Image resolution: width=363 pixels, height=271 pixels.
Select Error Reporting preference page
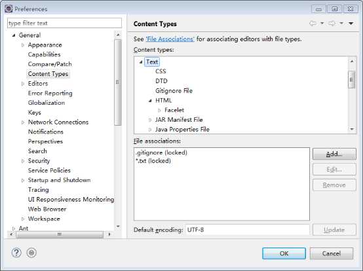(50, 93)
